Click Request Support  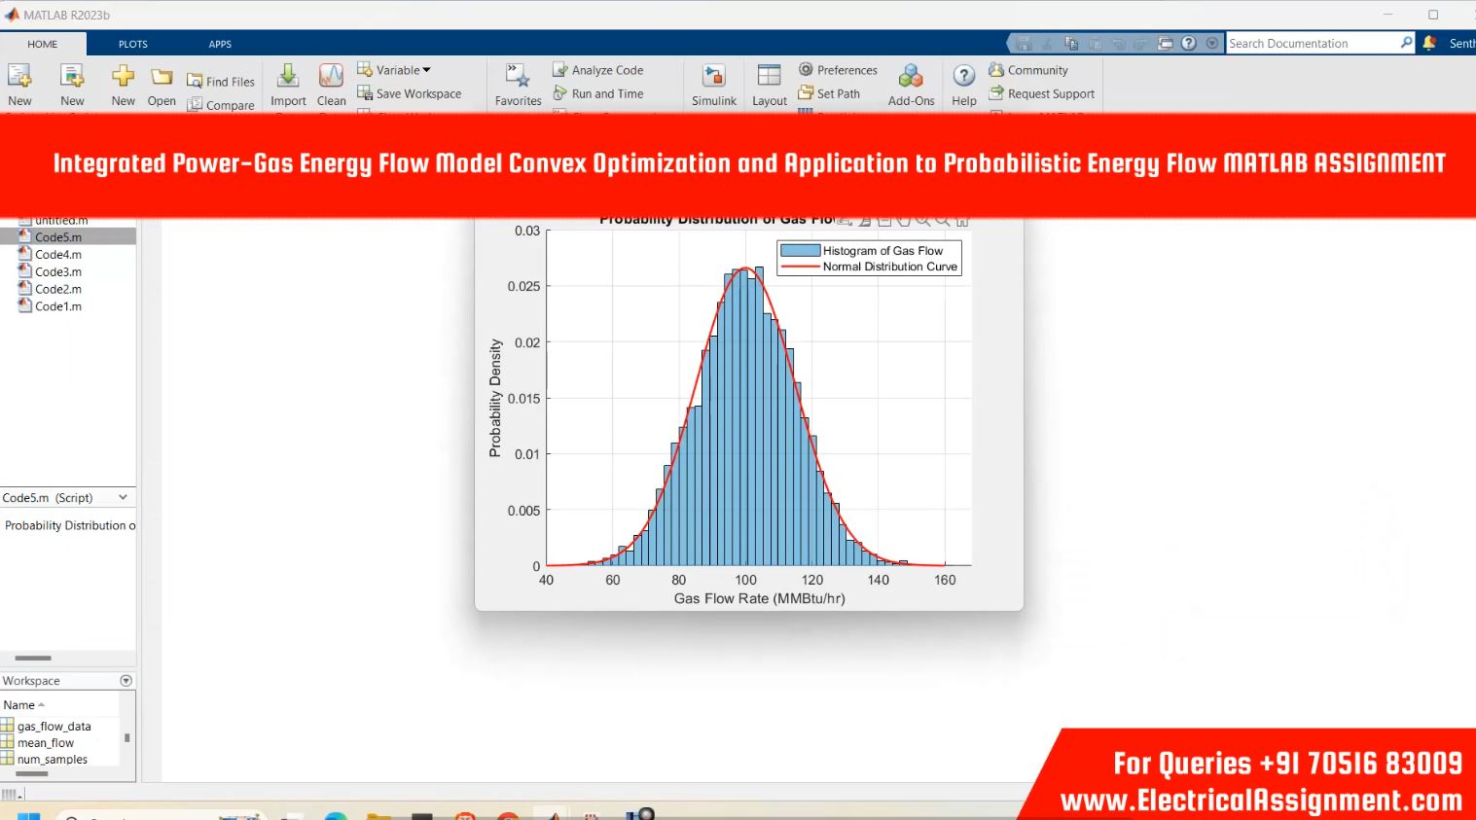(1042, 93)
